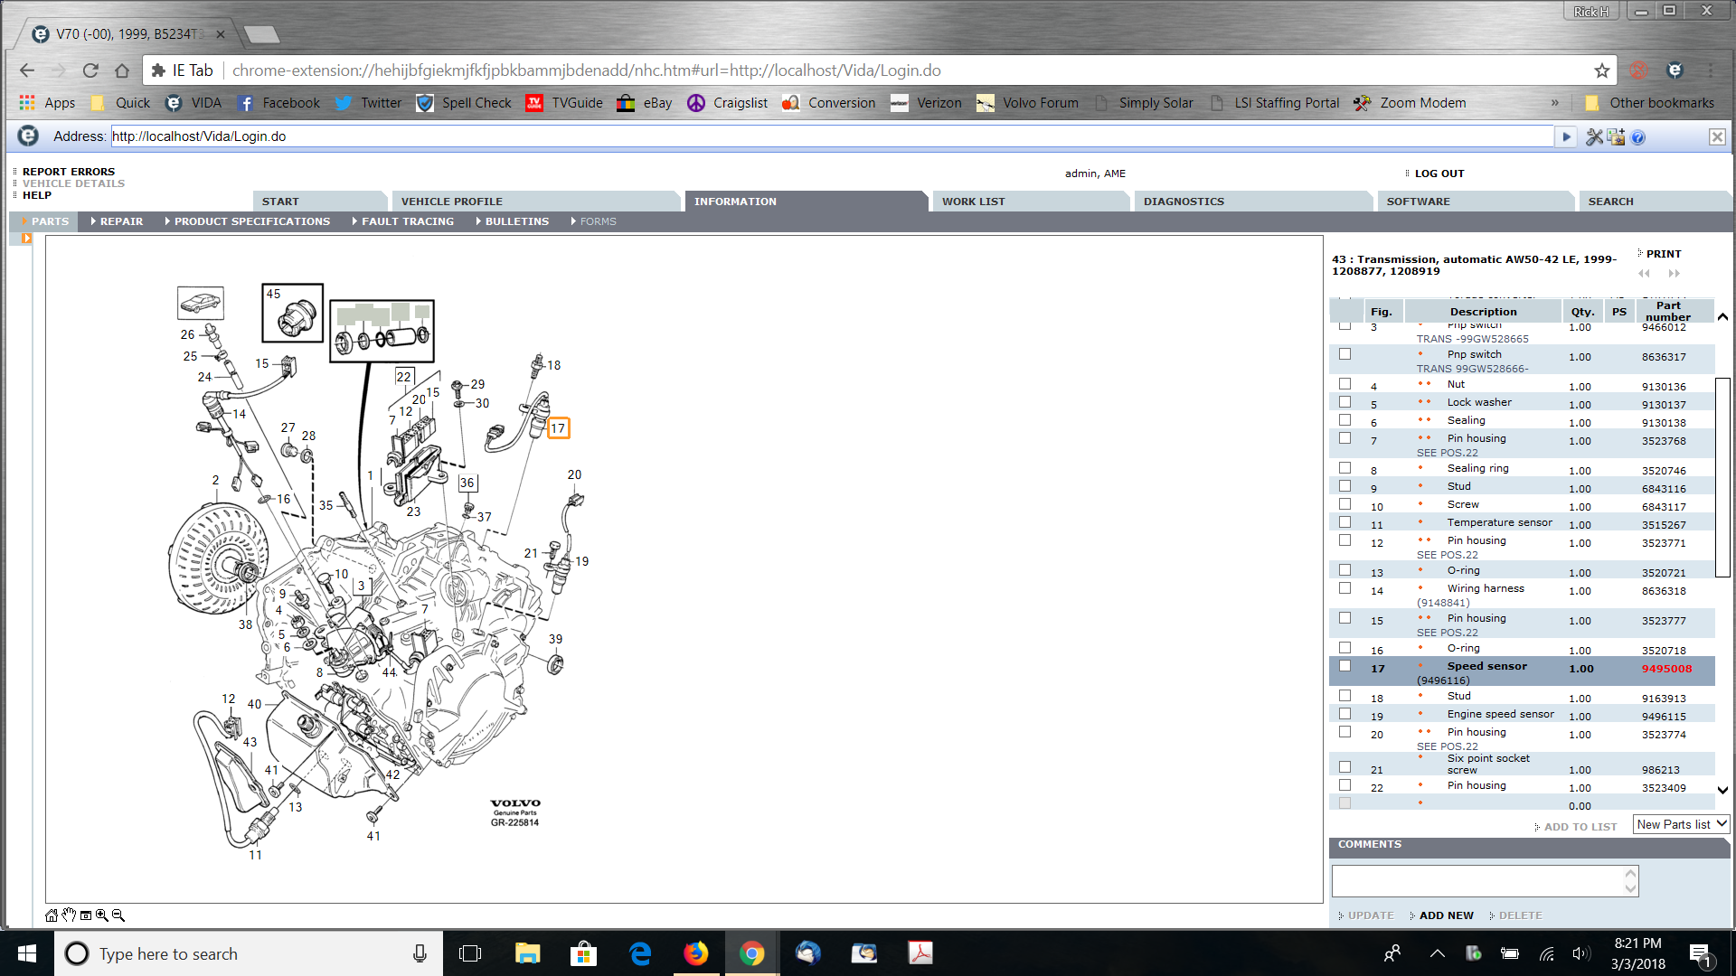1736x976 pixels.
Task: Zoom out of the parts diagram
Action: click(118, 915)
